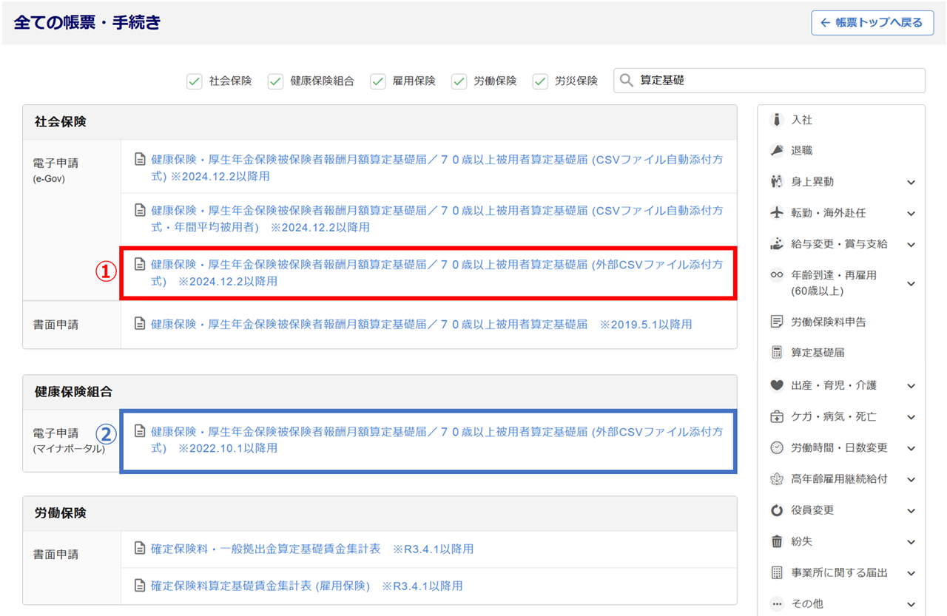This screenshot has height=616, width=947.
Task: Click the 退職 icon in sidebar
Action: 777,151
